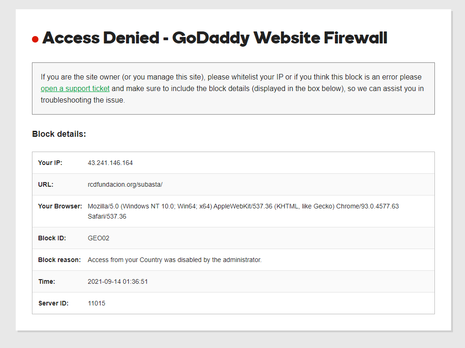Screen dimensions: 465x348
Task: Click the red dot icon beside heading
Action: click(x=35, y=39)
